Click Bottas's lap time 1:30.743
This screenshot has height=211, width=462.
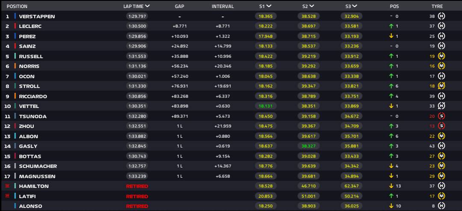coord(137,156)
